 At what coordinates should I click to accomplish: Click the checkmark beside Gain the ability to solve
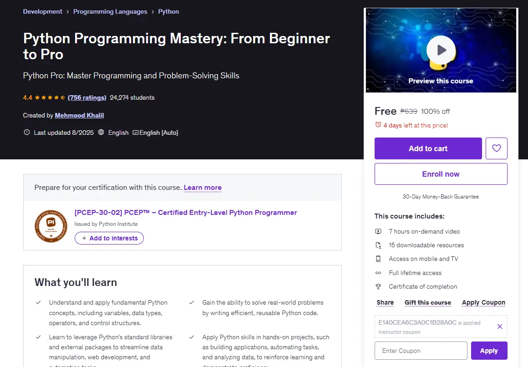(x=192, y=302)
